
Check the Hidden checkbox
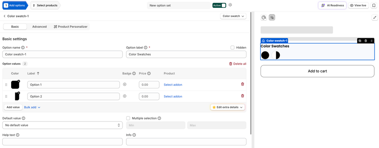click(232, 48)
